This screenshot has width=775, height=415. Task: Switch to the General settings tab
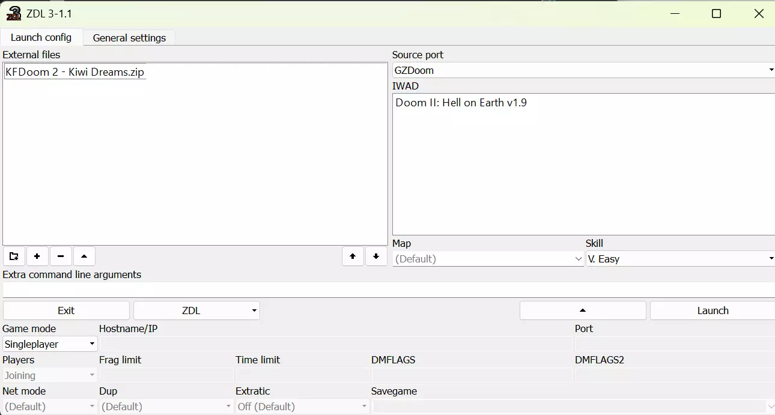click(x=129, y=38)
